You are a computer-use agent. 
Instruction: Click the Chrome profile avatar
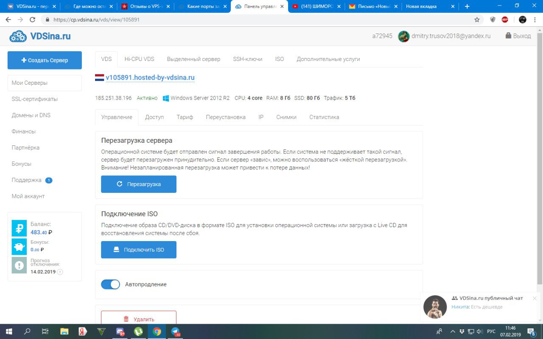click(523, 19)
